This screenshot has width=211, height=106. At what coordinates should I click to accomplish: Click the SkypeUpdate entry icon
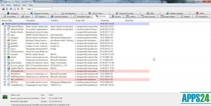tap(9, 63)
